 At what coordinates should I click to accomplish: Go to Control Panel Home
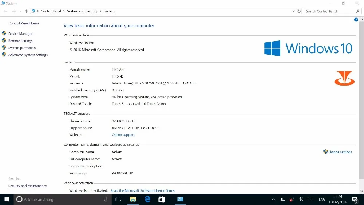(x=24, y=23)
